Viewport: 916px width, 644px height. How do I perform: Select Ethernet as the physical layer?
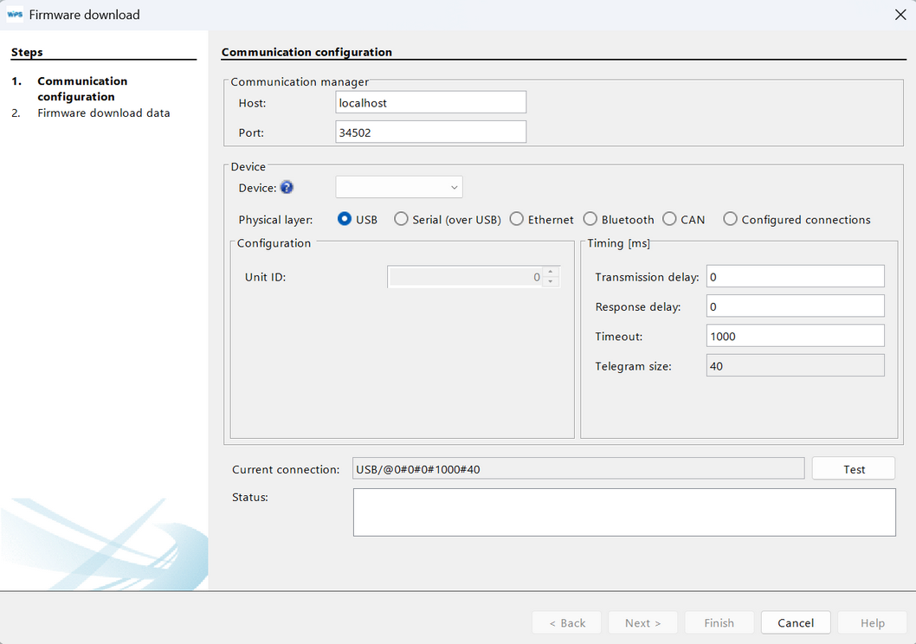[x=516, y=219]
